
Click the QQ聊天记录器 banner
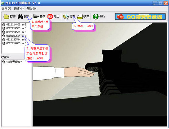(x=140, y=17)
